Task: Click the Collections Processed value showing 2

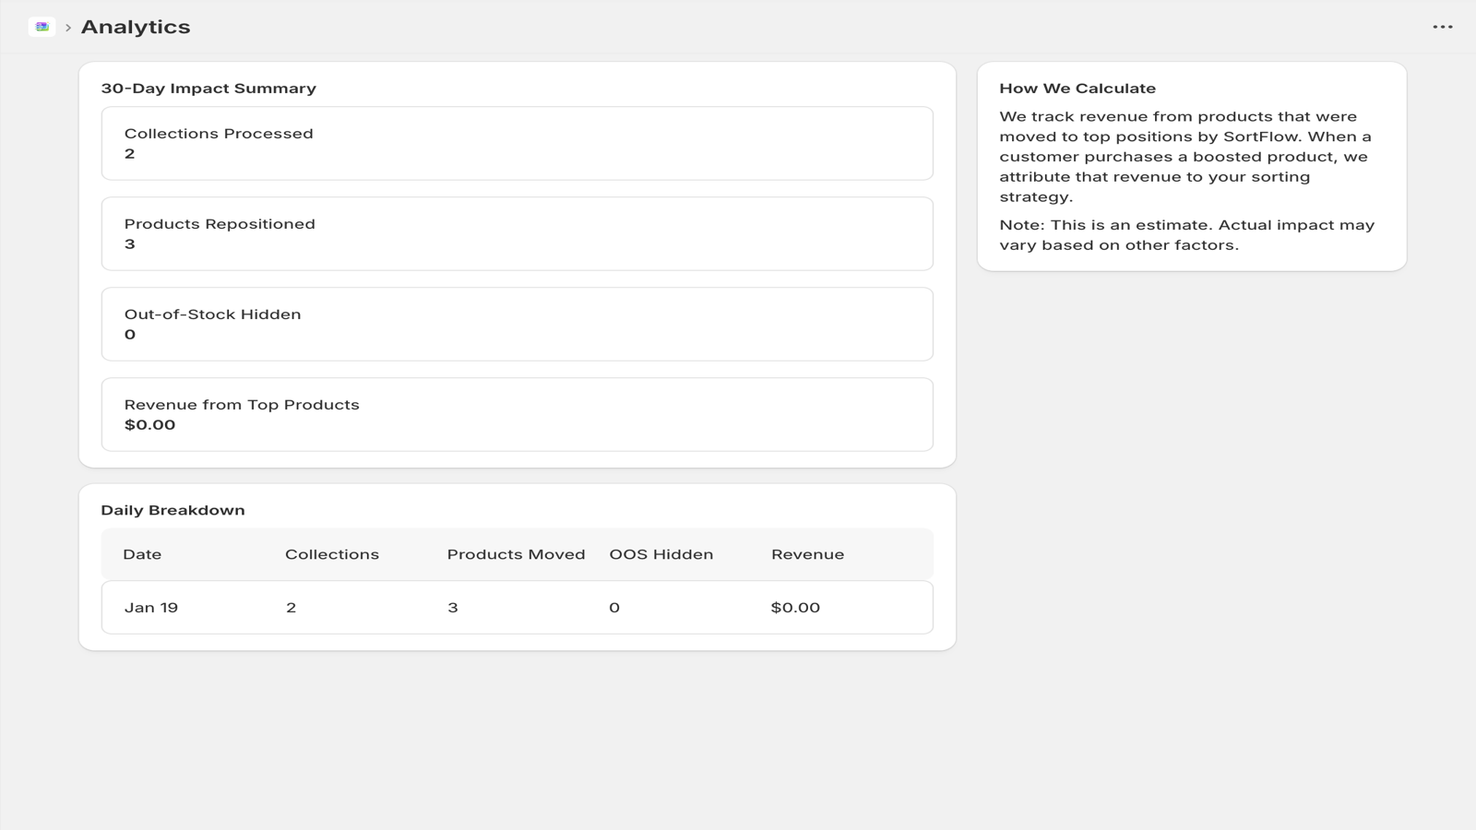Action: click(x=130, y=153)
